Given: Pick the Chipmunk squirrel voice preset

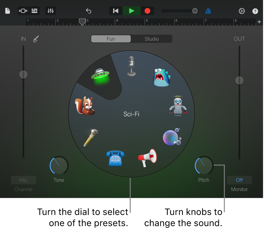Looking at the screenshot, I should click(85, 106).
